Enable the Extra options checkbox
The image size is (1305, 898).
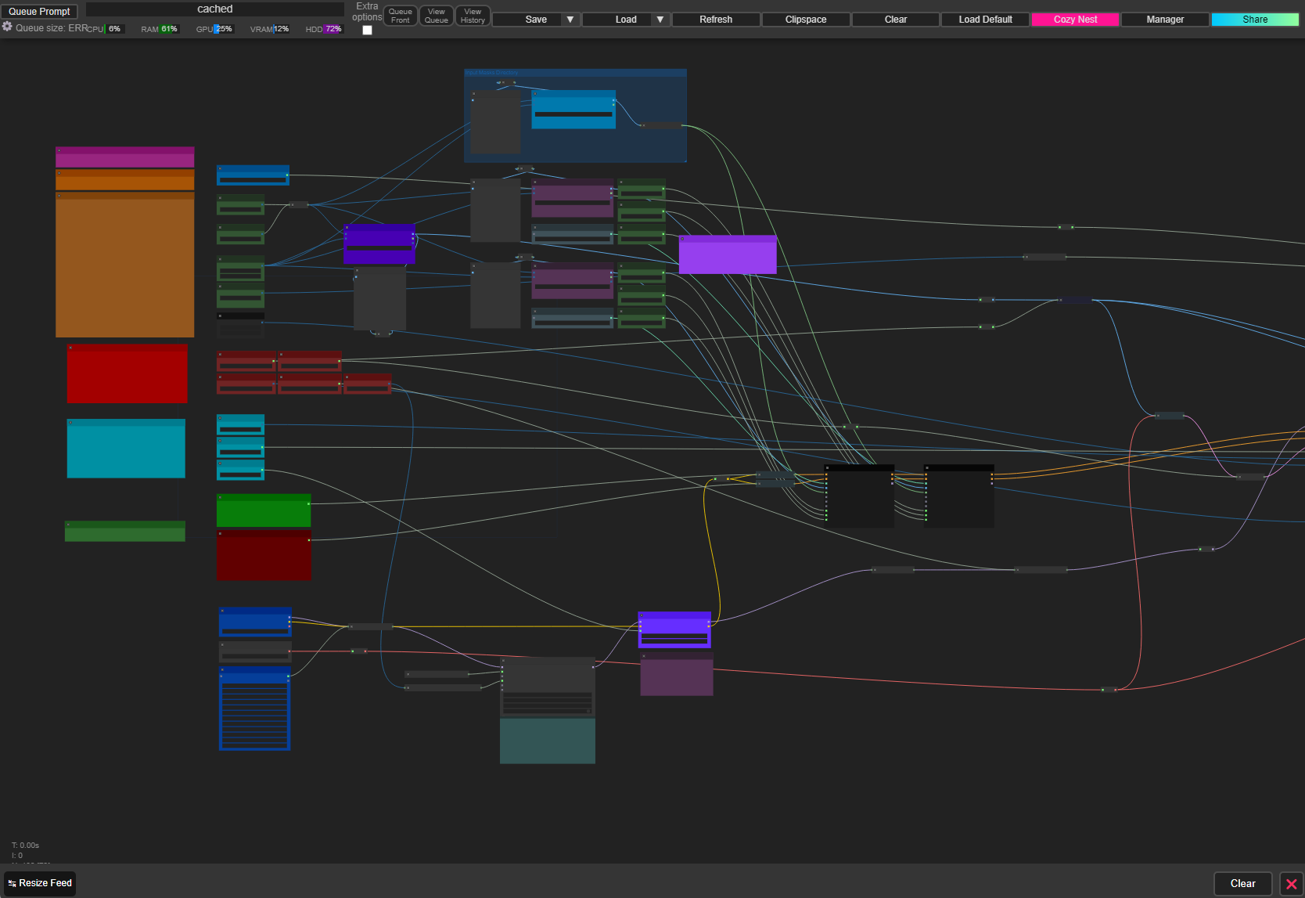pyautogui.click(x=367, y=31)
